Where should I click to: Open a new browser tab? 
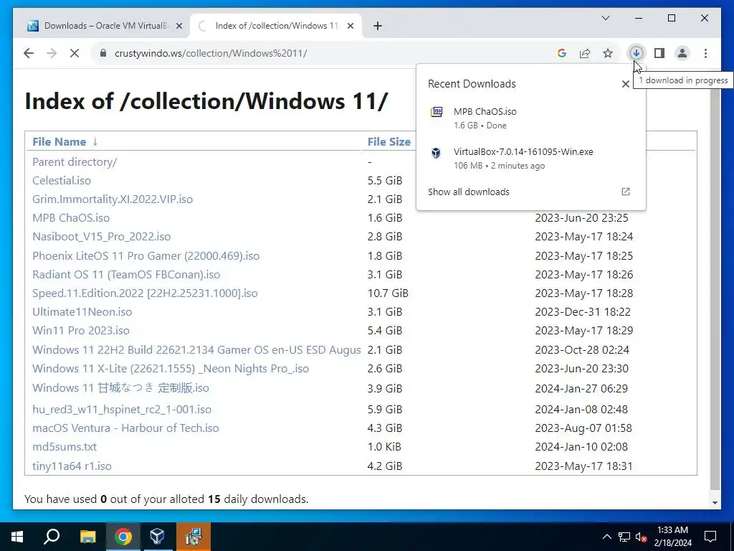click(378, 26)
